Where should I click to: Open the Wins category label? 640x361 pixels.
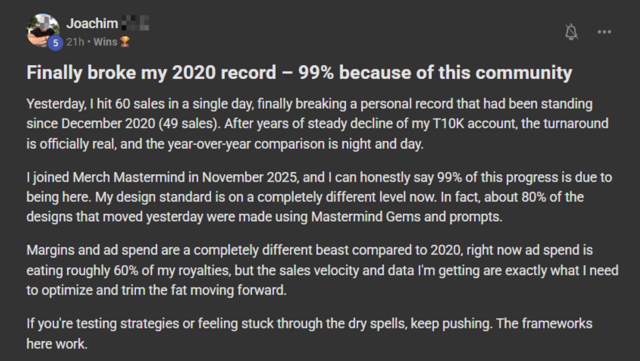tap(106, 42)
